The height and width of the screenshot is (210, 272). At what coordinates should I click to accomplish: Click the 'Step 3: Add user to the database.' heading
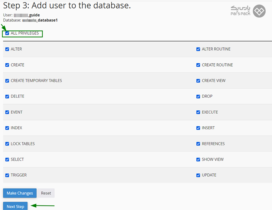[x=67, y=5]
